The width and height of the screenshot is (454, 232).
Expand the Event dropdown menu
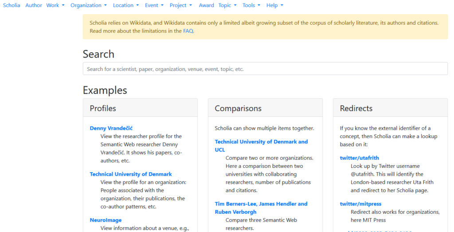click(x=154, y=5)
